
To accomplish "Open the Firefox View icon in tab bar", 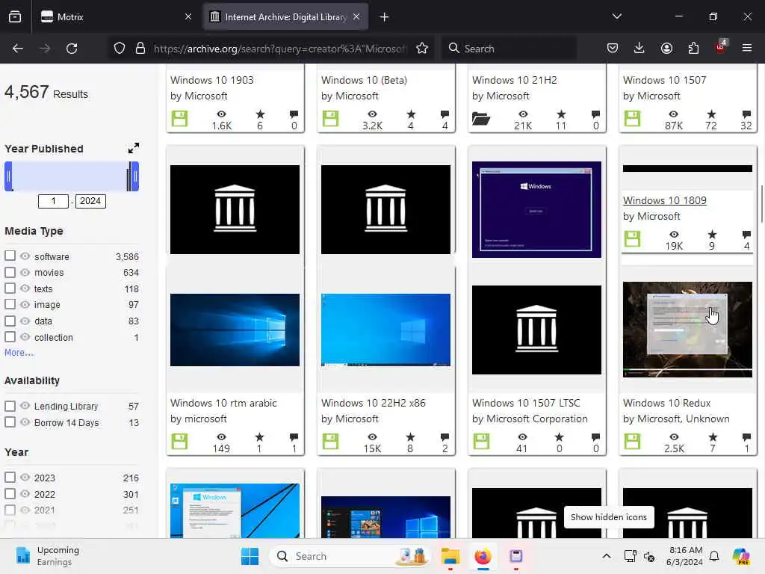I will (15, 17).
